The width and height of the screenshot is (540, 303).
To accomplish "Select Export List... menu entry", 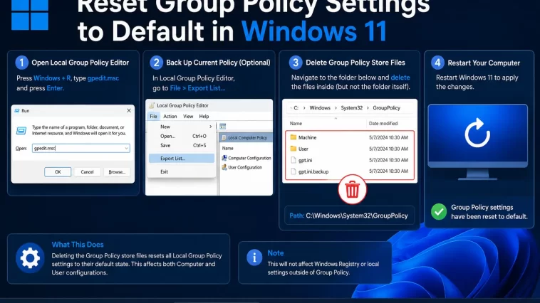I will tap(182, 158).
